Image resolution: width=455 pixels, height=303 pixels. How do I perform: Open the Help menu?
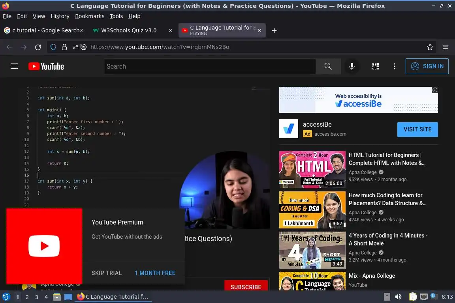(134, 16)
